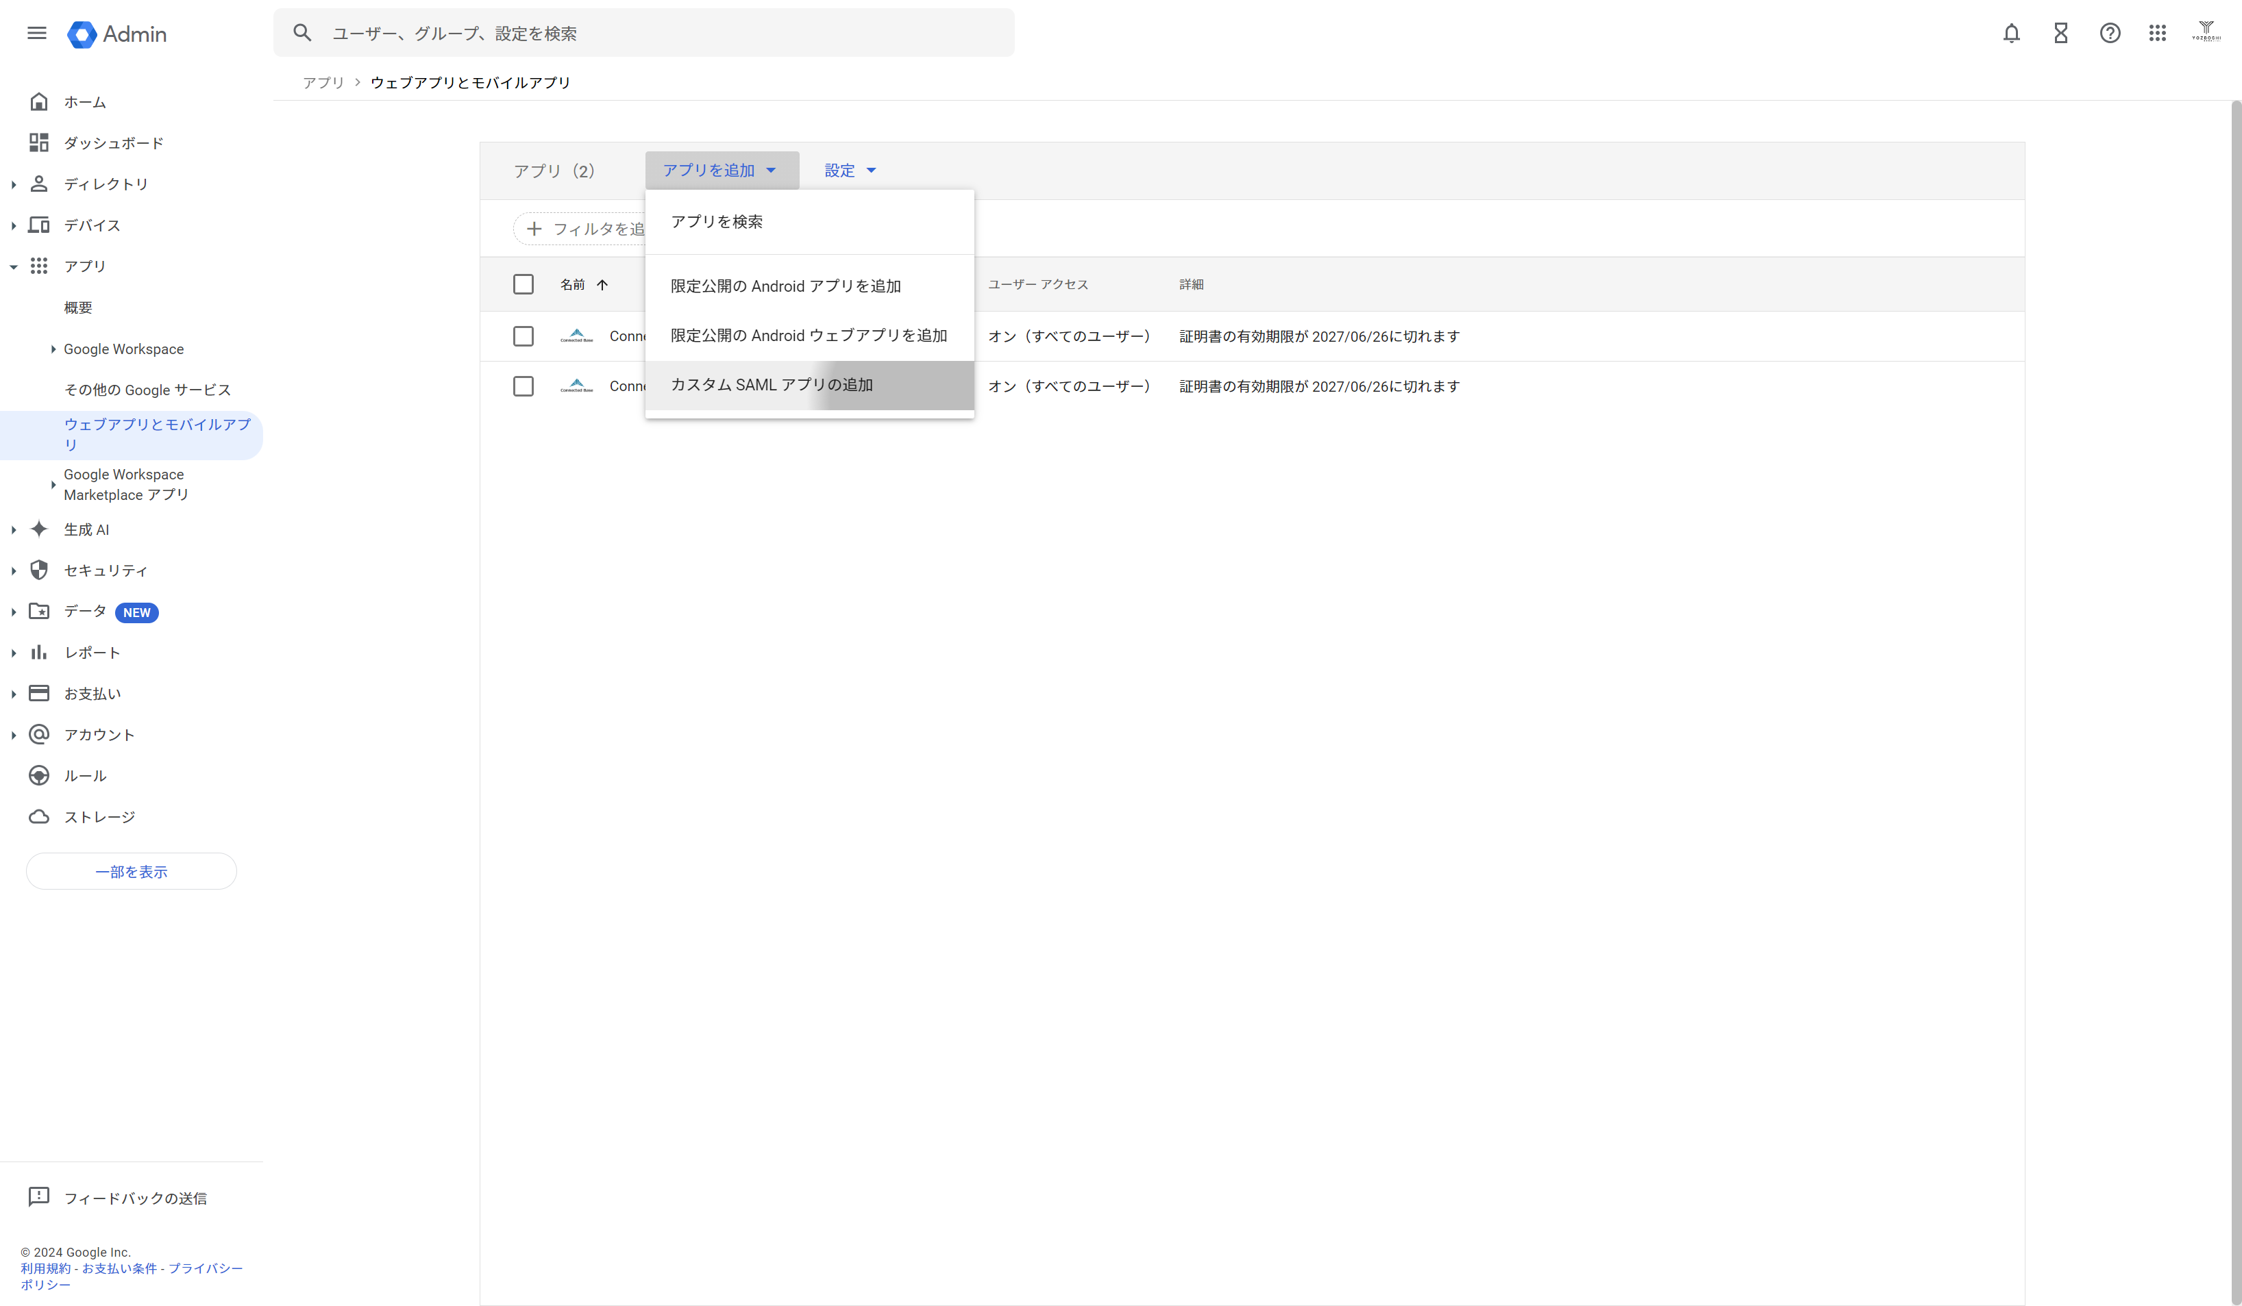Open the プライバシー ポリシー link
The image size is (2242, 1306).
click(x=132, y=1276)
